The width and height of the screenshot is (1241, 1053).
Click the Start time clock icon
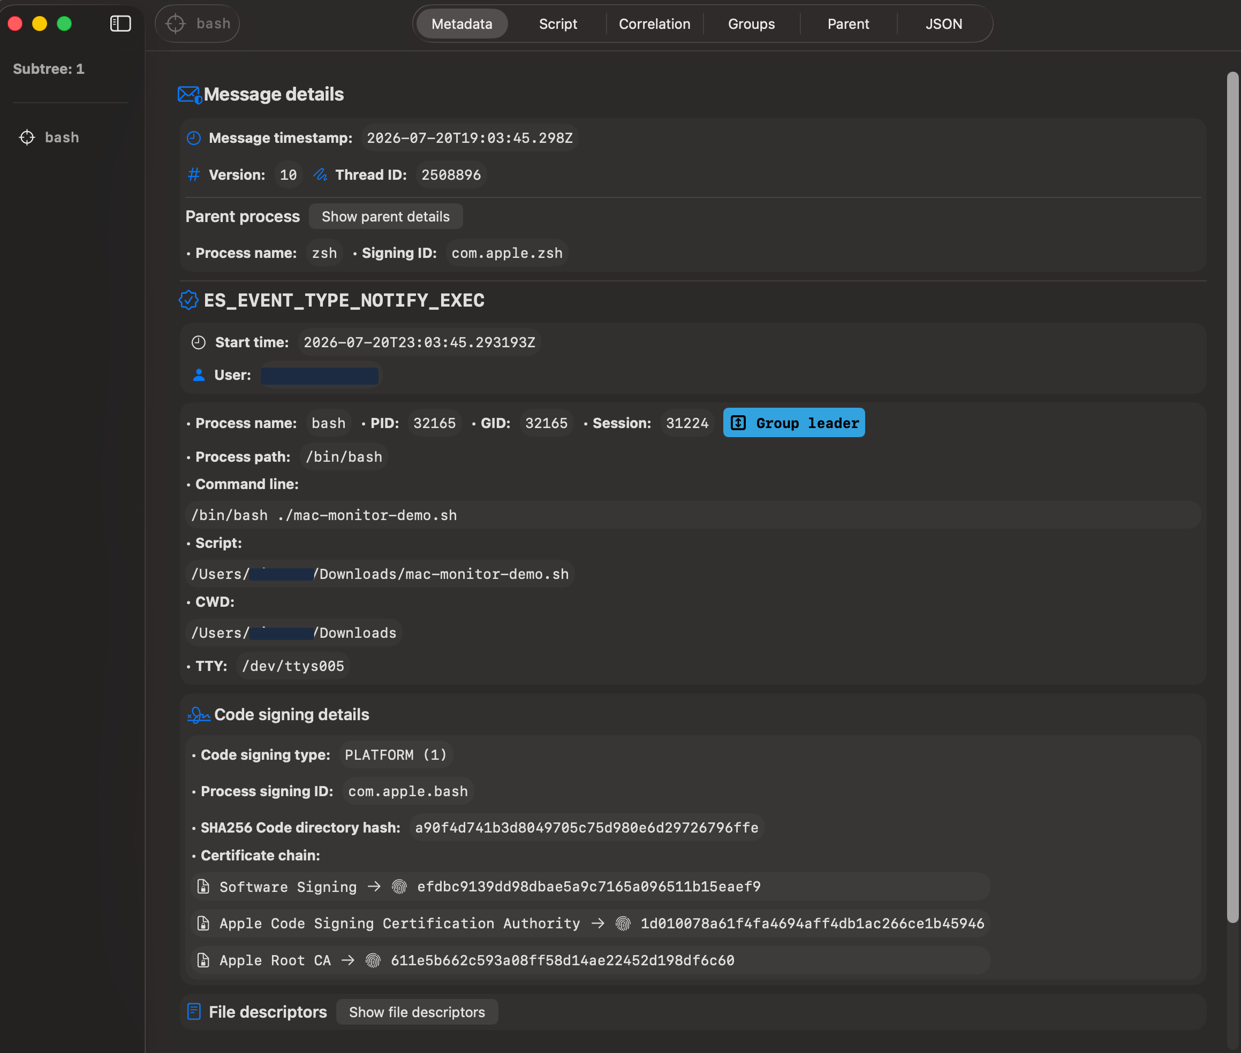(198, 342)
